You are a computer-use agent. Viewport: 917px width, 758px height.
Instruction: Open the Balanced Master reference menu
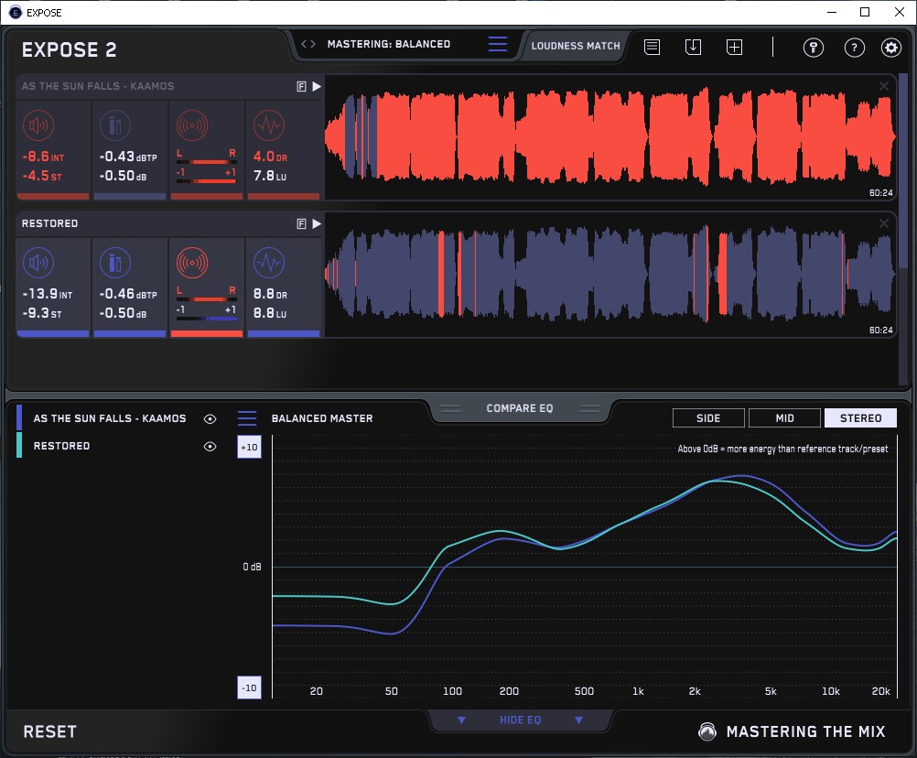pyautogui.click(x=247, y=418)
